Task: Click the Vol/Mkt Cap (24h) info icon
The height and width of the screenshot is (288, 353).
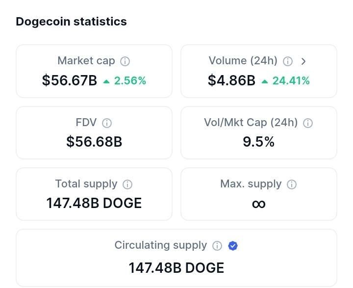Action: [x=308, y=123]
